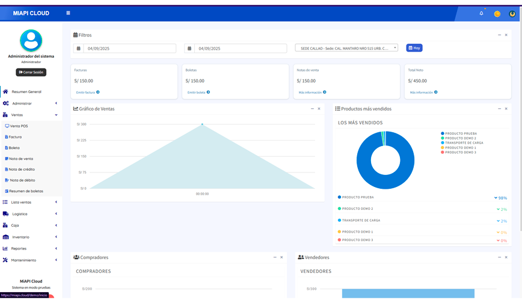Minimize the Gráfico de Ventas panel
Image resolution: width=522 pixels, height=303 pixels.
[x=312, y=109]
